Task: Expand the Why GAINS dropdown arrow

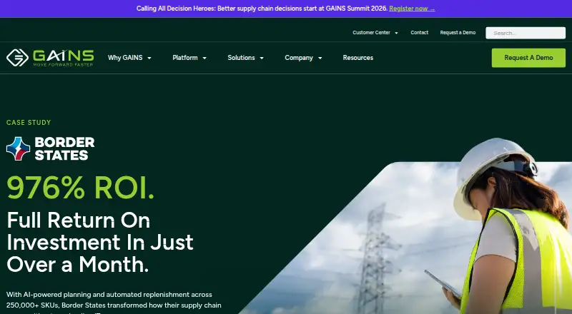Action: [x=149, y=58]
